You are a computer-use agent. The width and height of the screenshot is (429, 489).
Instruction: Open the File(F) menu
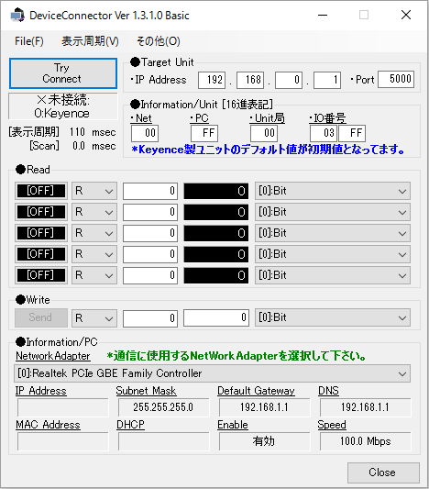(29, 41)
